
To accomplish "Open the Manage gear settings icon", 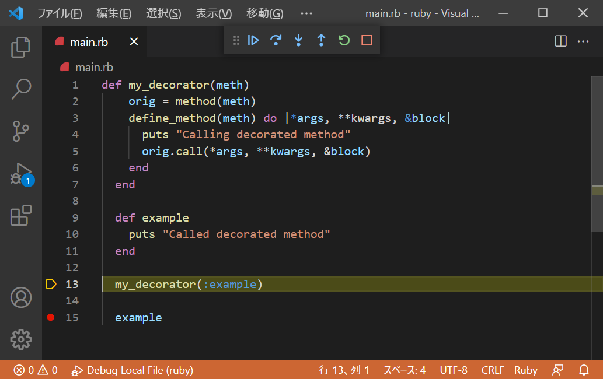I will 21,339.
